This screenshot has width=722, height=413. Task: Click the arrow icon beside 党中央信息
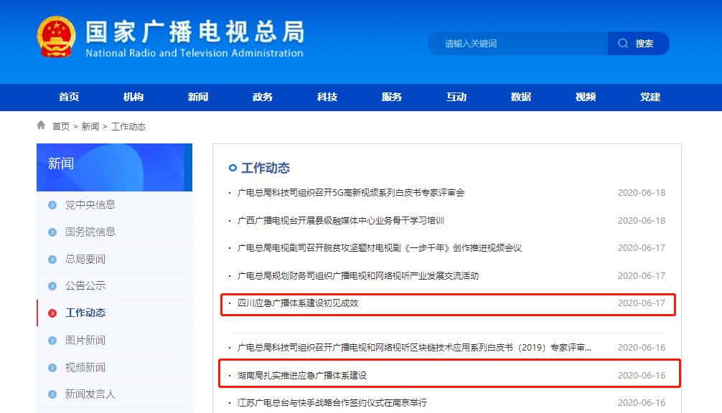pos(52,205)
